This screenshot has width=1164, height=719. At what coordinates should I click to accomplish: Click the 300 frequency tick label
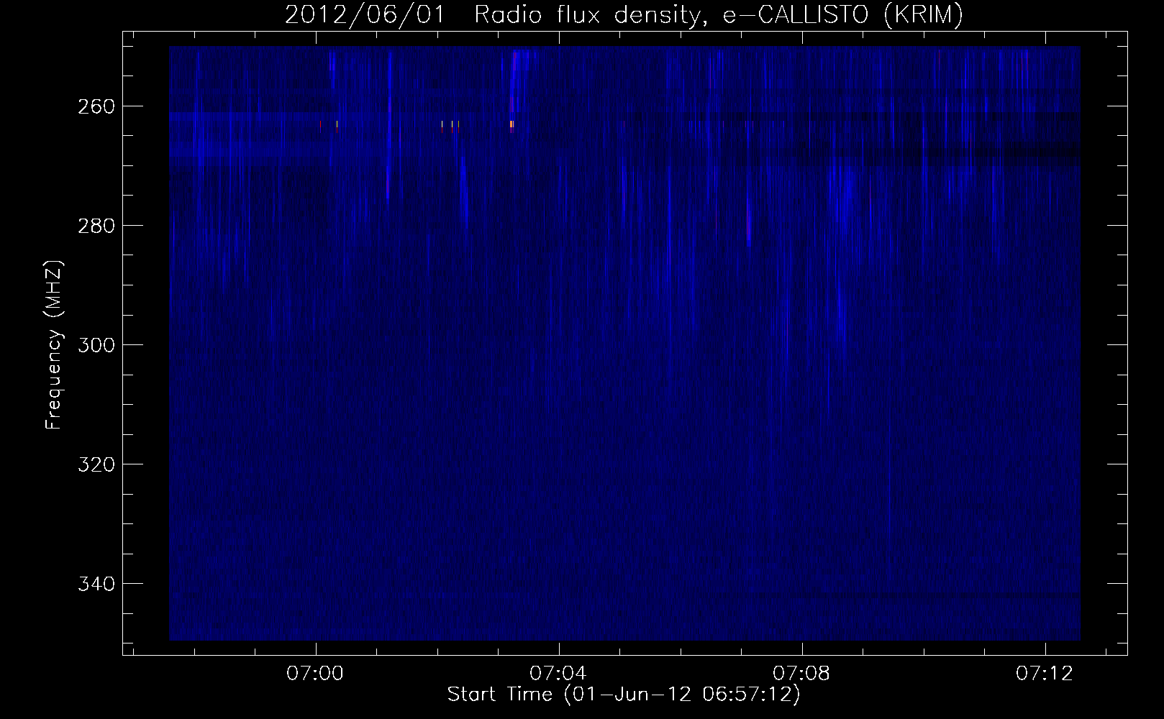point(96,345)
